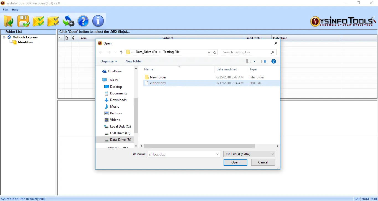
Task: Collapse the Outlook Express tree node
Action: pyautogui.click(x=4, y=37)
